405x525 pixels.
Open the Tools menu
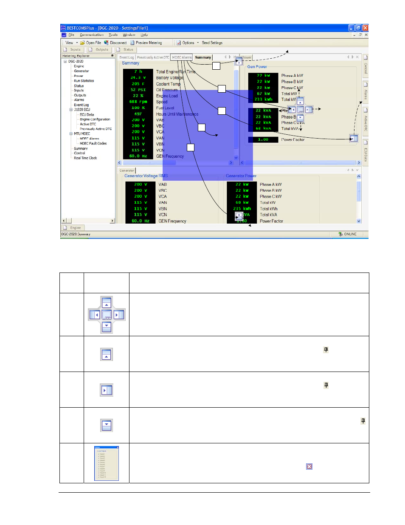pos(113,35)
